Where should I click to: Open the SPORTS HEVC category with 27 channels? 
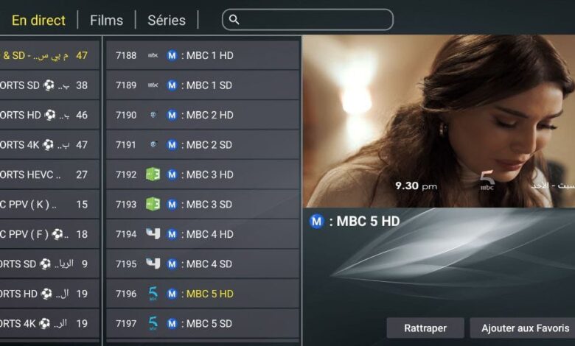point(49,174)
